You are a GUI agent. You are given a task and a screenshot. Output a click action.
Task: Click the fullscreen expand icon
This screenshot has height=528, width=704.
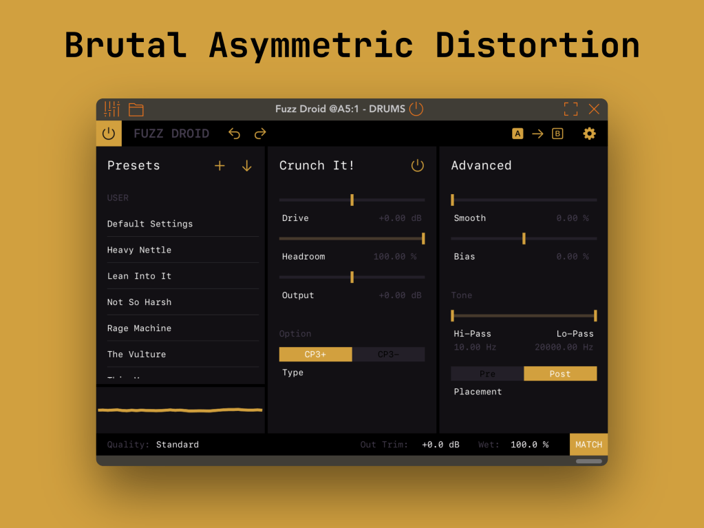point(570,109)
